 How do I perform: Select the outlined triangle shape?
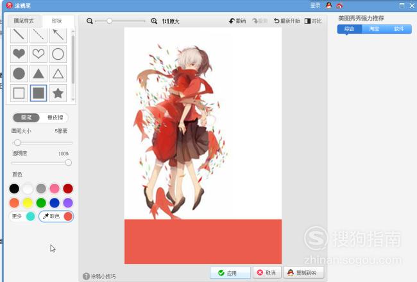[x=58, y=73]
